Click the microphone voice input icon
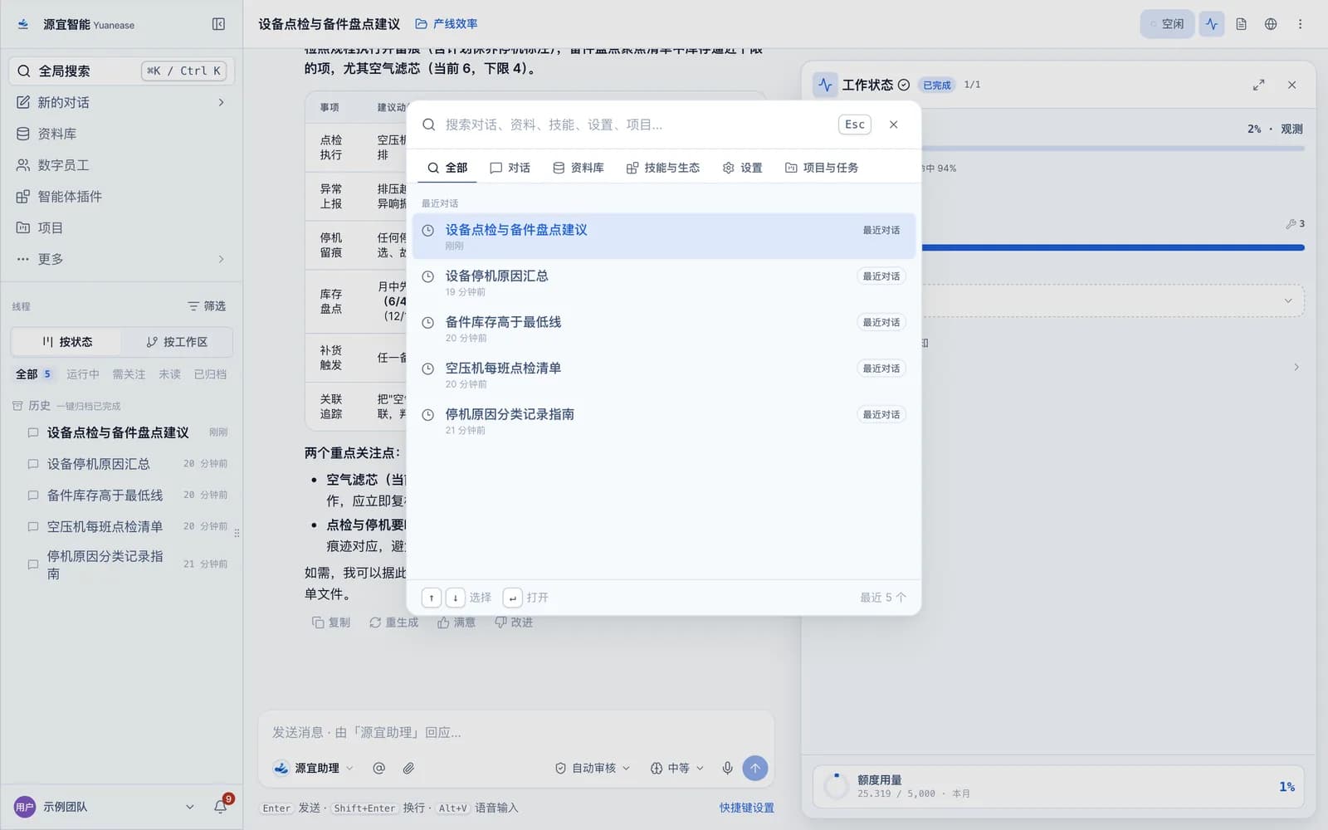1328x830 pixels. pyautogui.click(x=727, y=769)
